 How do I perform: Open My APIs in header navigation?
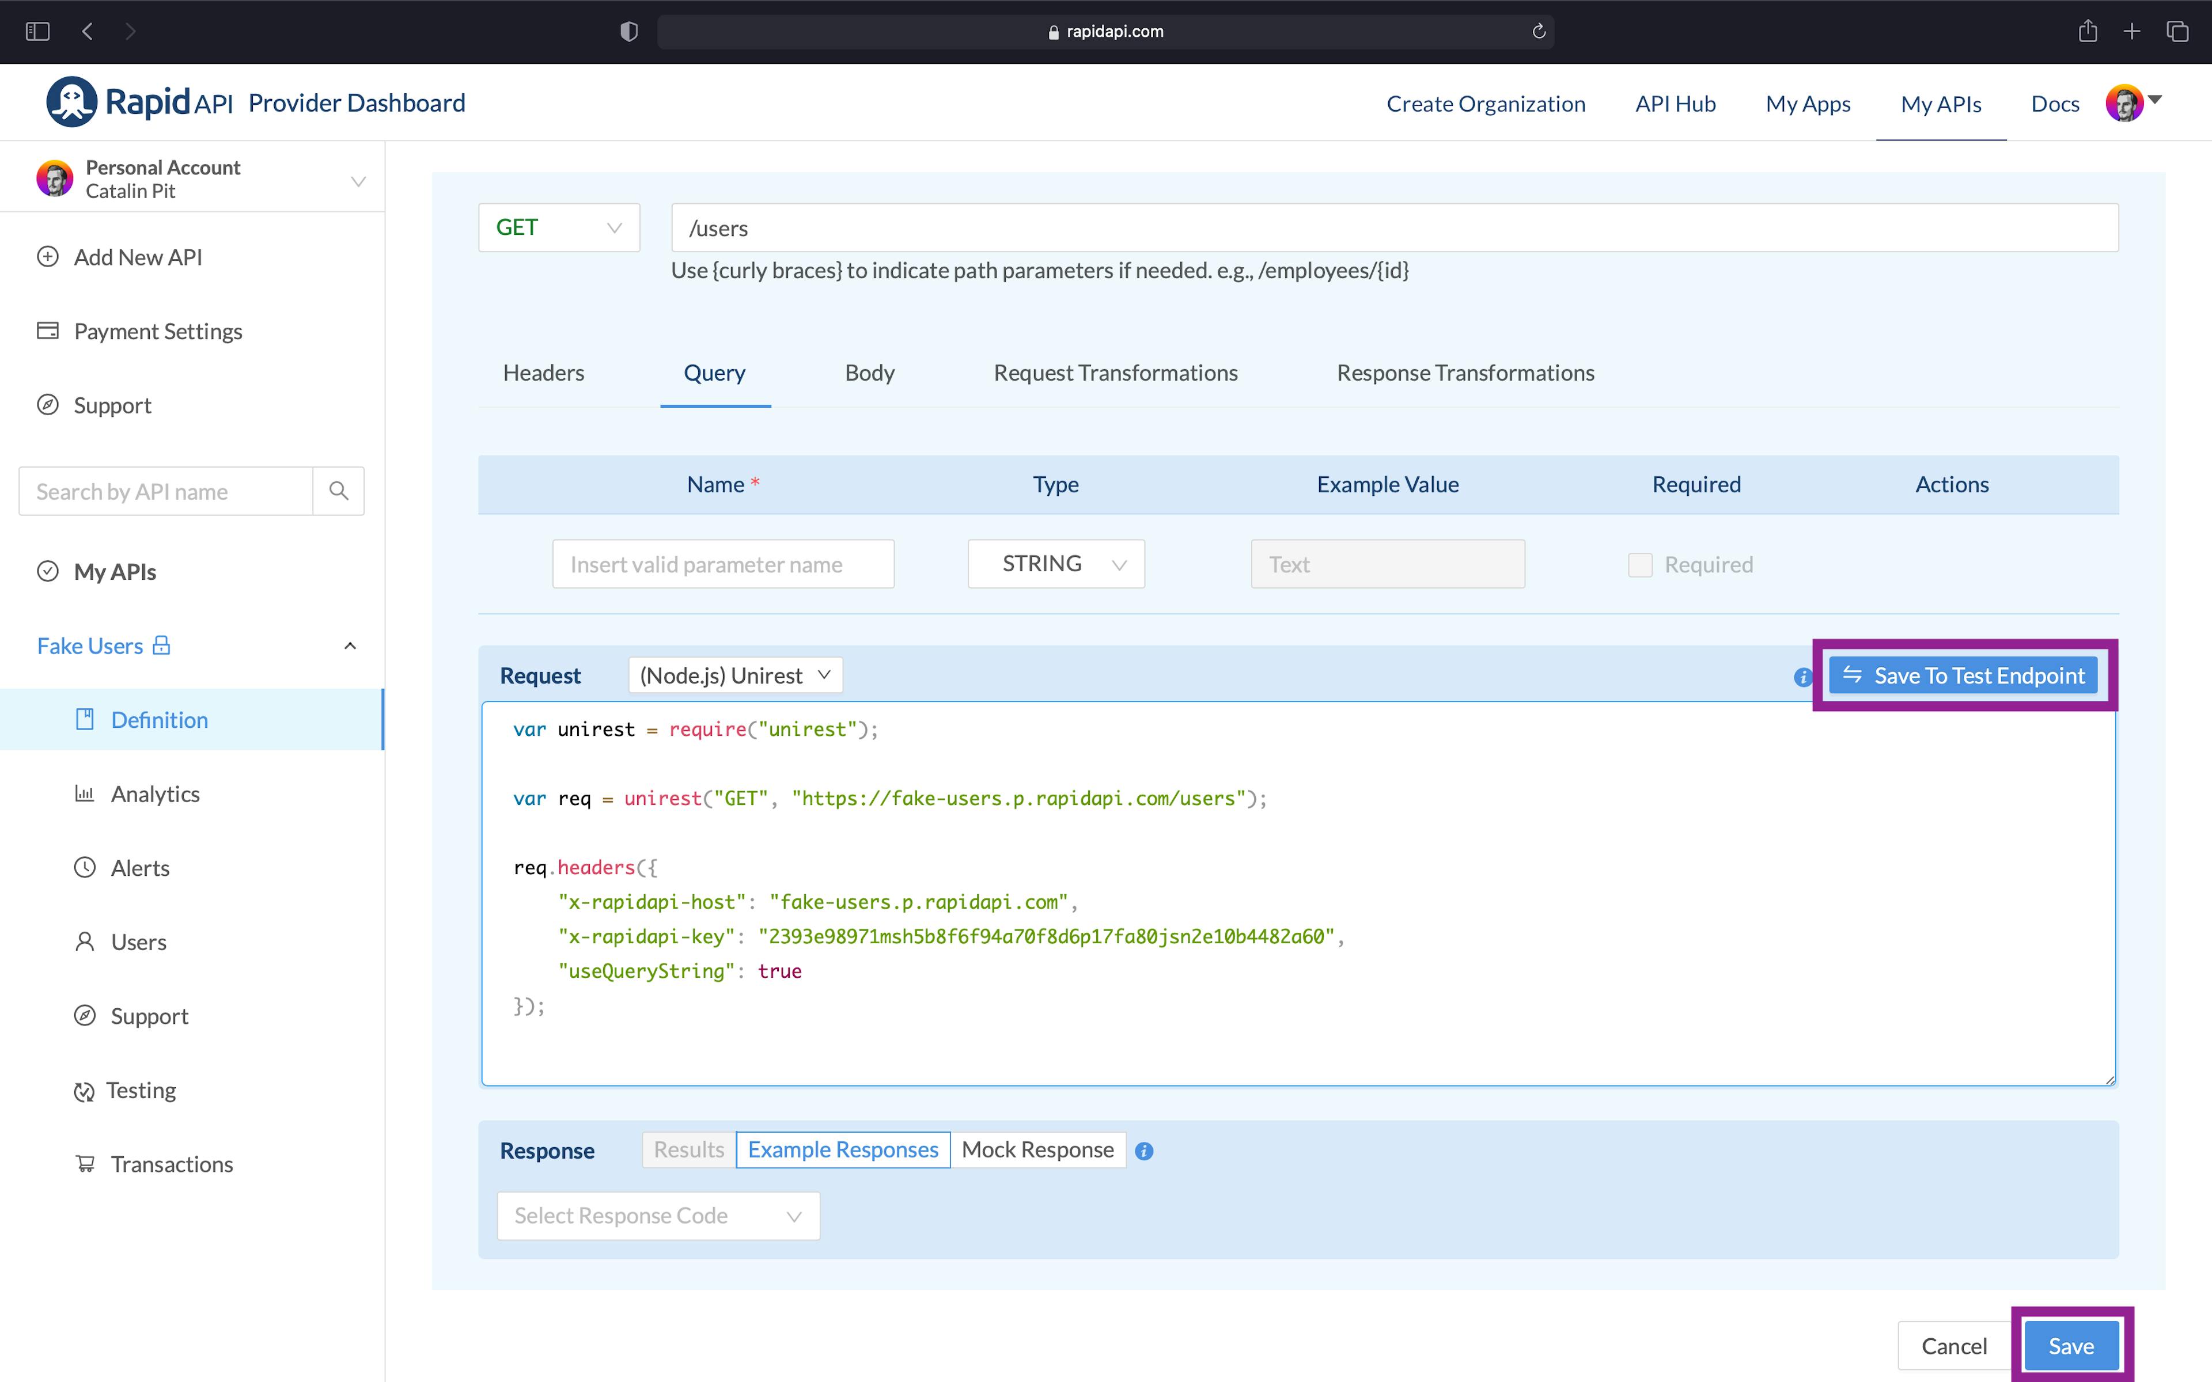pos(1941,103)
